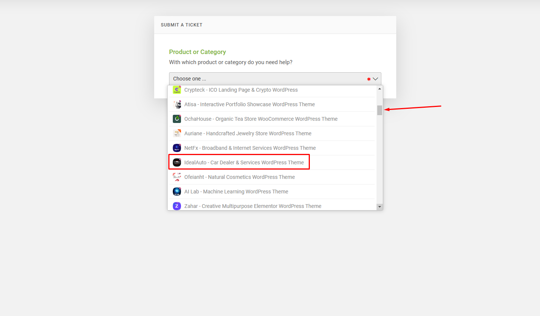Pick IdealAuto - Car Dealer & Services option

272,162
